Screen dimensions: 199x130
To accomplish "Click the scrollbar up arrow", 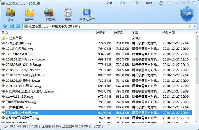I will coord(196,32).
